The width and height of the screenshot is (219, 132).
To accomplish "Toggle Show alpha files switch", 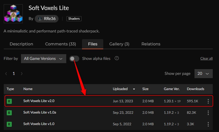I will coord(74,59).
